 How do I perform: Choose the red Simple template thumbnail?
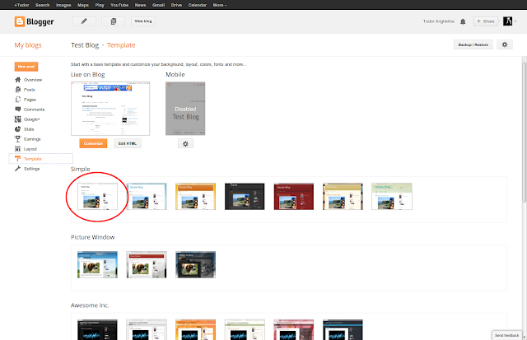294,197
